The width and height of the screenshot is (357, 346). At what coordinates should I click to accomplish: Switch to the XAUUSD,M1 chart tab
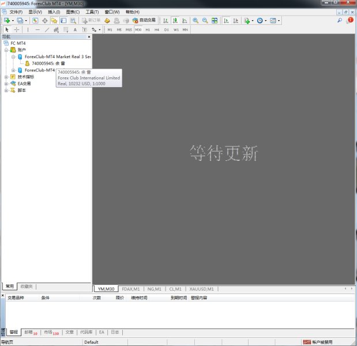[x=201, y=289]
